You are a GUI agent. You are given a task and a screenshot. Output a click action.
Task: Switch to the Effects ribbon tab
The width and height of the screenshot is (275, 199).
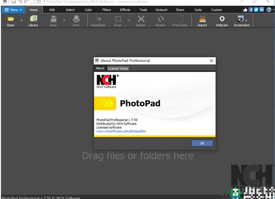125,10
